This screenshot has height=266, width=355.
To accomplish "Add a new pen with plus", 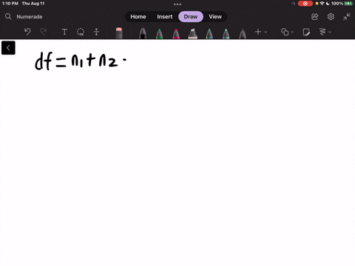I will click(x=258, y=32).
